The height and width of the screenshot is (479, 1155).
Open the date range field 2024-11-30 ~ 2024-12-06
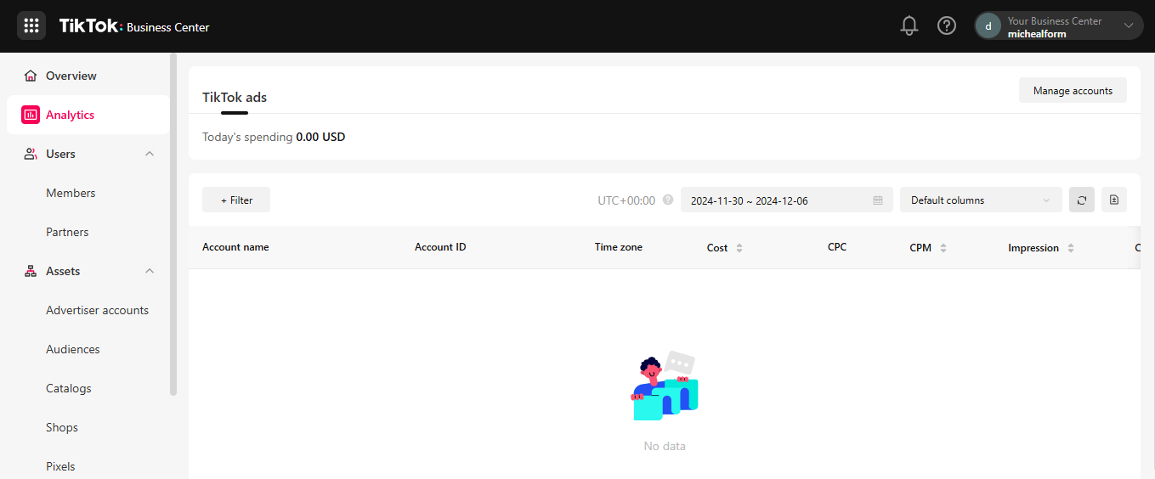pos(787,200)
